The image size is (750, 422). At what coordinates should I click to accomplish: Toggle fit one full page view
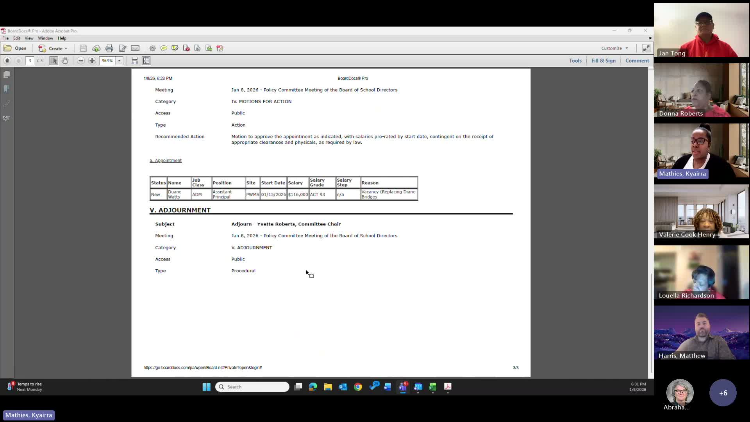146,61
